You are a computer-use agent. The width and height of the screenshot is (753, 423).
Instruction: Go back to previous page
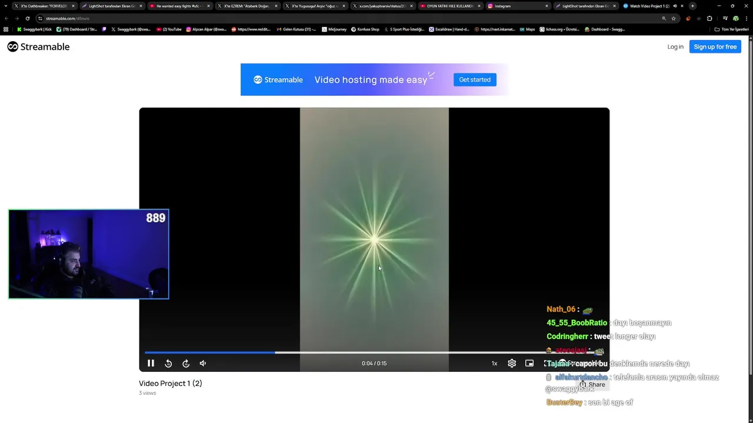click(x=6, y=18)
